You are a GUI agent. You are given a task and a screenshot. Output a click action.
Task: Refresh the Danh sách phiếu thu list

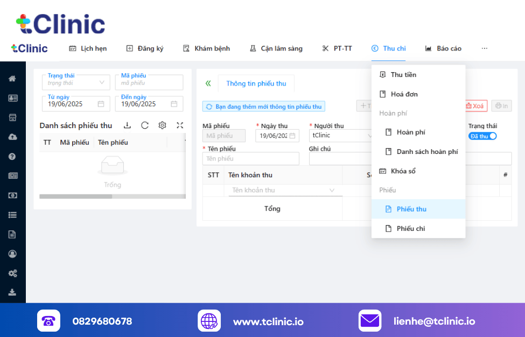pos(145,125)
